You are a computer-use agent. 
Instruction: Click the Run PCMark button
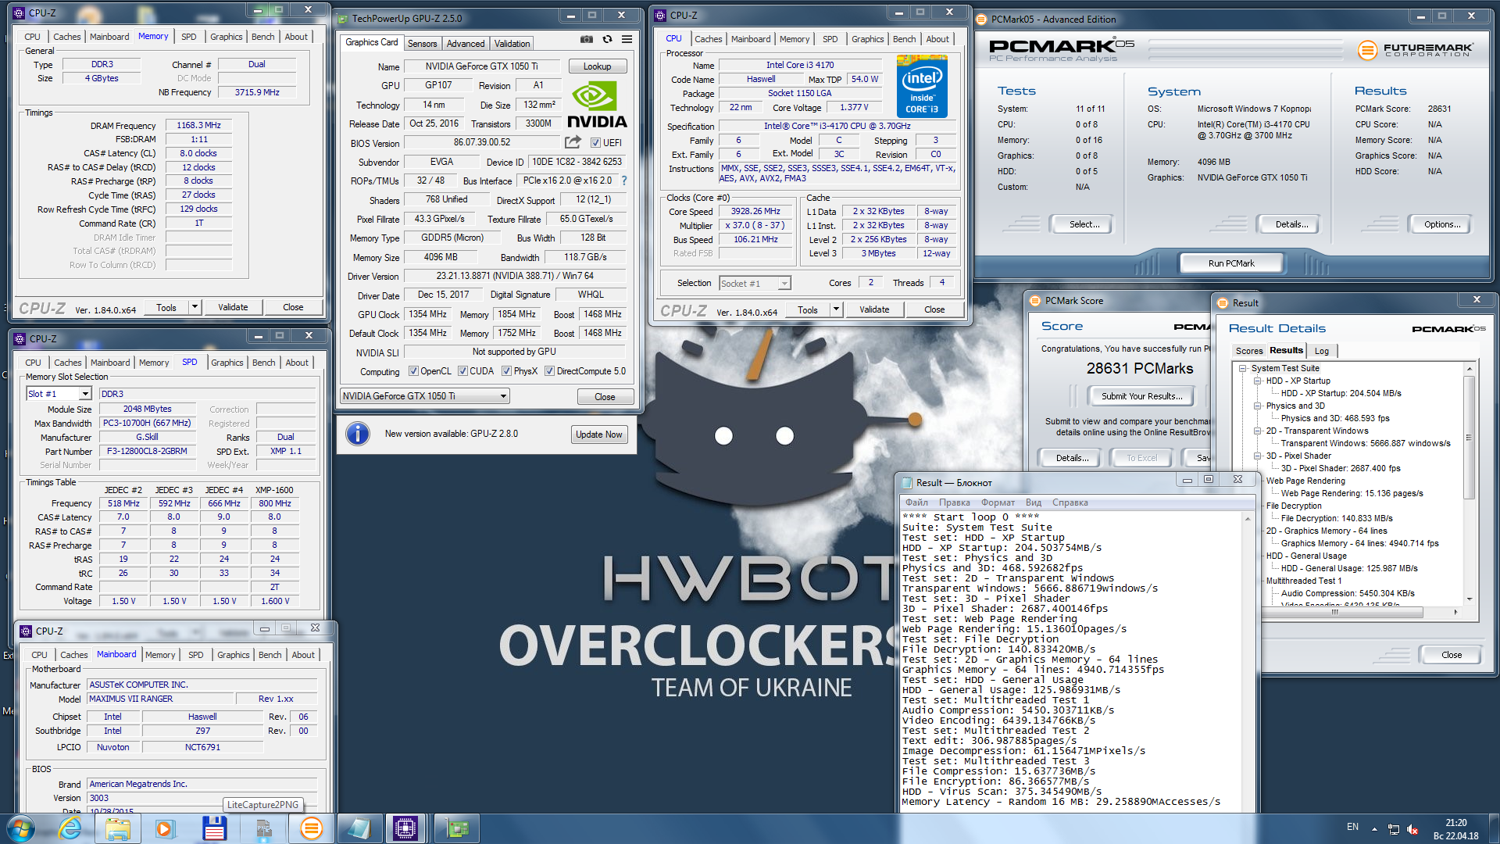click(1230, 263)
